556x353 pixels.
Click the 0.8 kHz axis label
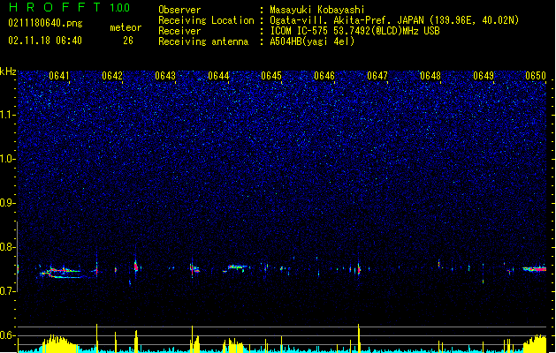point(8,247)
